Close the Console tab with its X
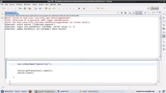 tap(15, 13)
